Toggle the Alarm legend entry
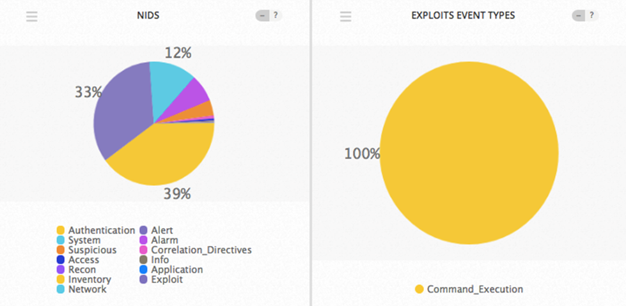Image resolution: width=626 pixels, height=306 pixels. [x=159, y=240]
